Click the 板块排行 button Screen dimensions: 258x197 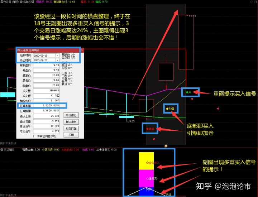pyautogui.click(x=71, y=122)
